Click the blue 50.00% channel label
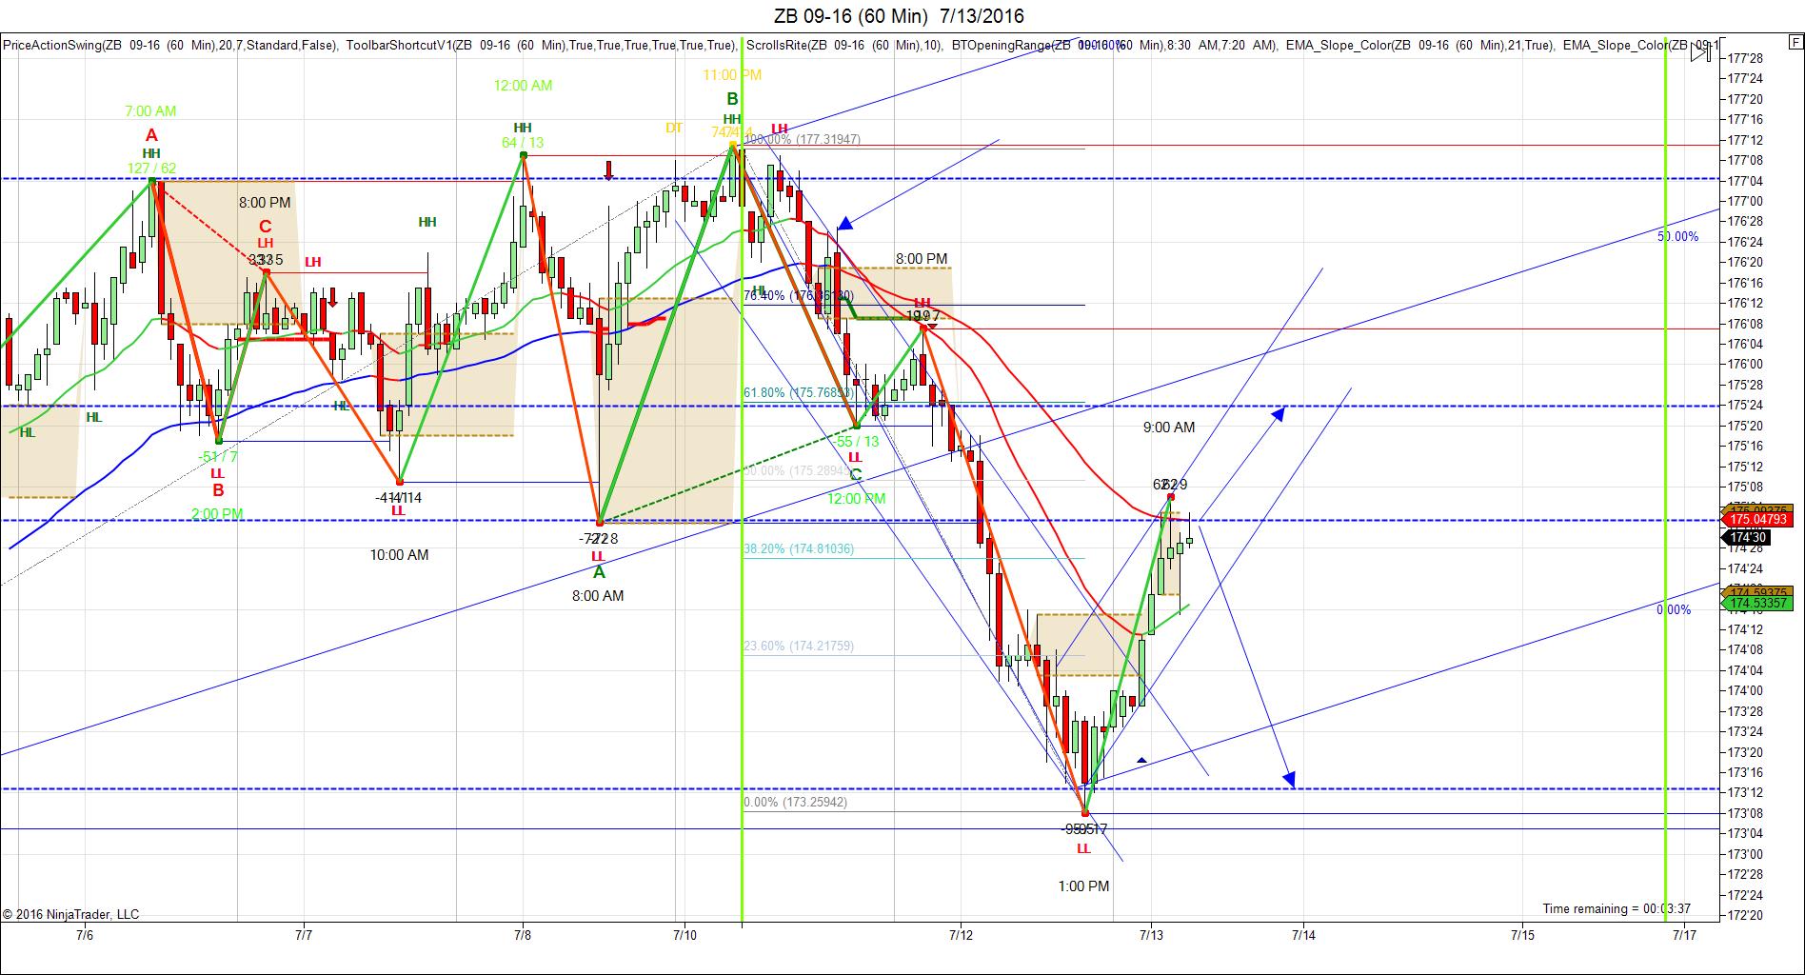 1677,236
